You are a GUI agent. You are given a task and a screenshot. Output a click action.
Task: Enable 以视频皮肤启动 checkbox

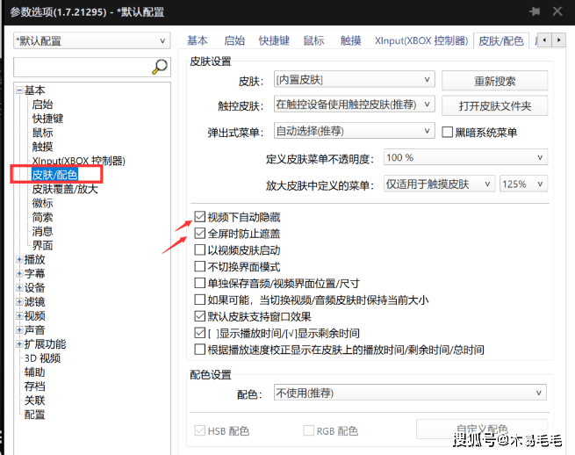tap(199, 249)
